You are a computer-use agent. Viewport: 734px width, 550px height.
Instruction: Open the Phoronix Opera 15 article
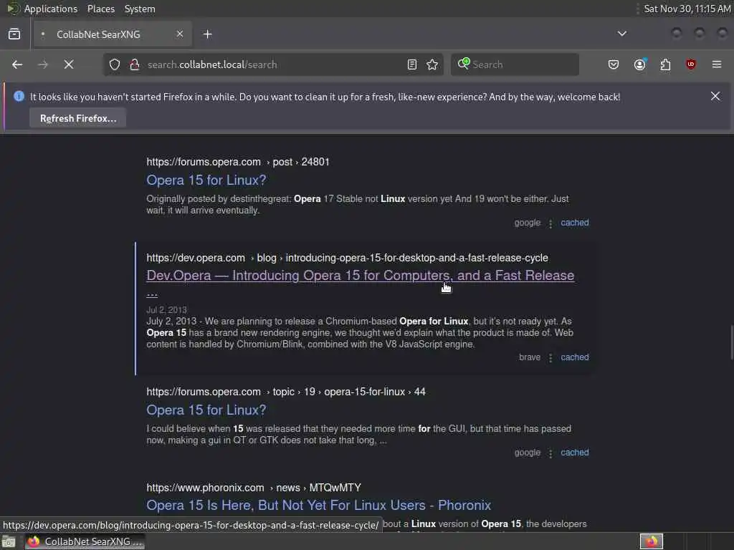pos(318,506)
